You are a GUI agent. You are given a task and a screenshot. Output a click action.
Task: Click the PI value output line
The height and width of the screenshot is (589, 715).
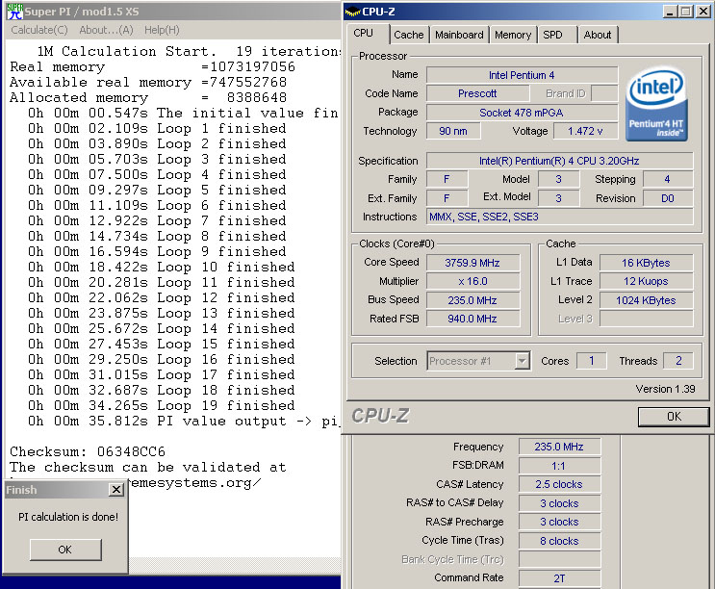tap(183, 421)
